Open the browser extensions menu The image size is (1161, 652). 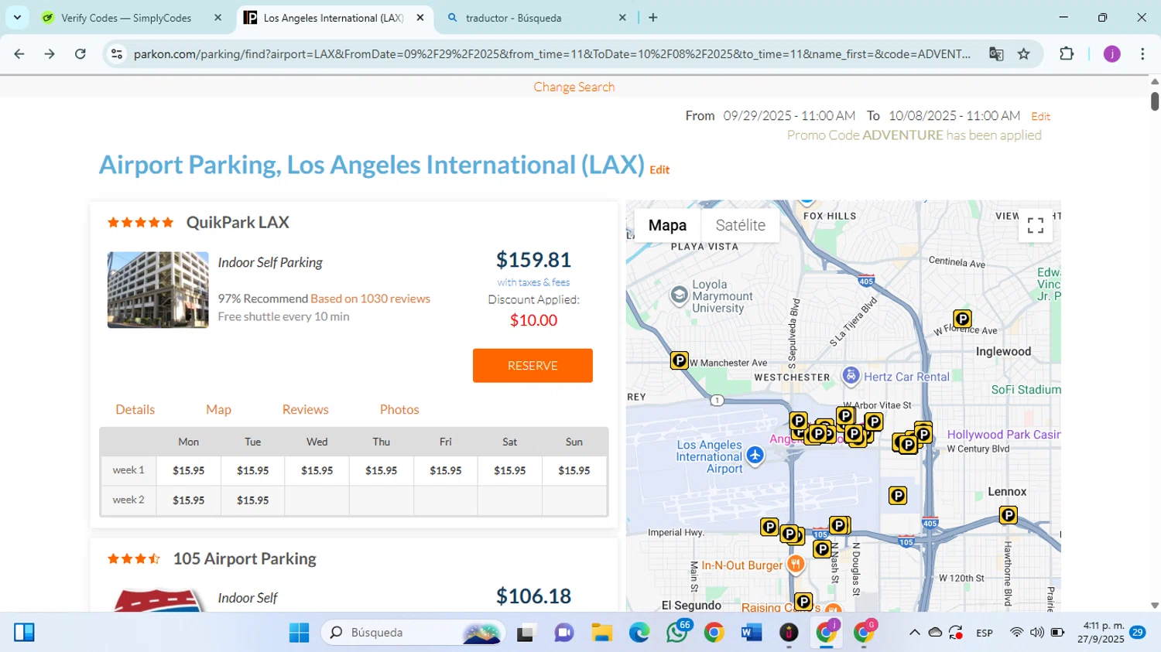1067,54
